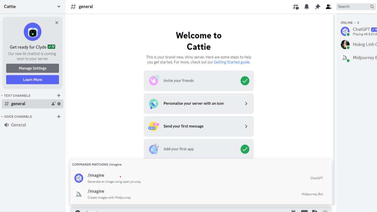This screenshot has width=377, height=212.
Task: Click the Search input field
Action: [353, 6]
